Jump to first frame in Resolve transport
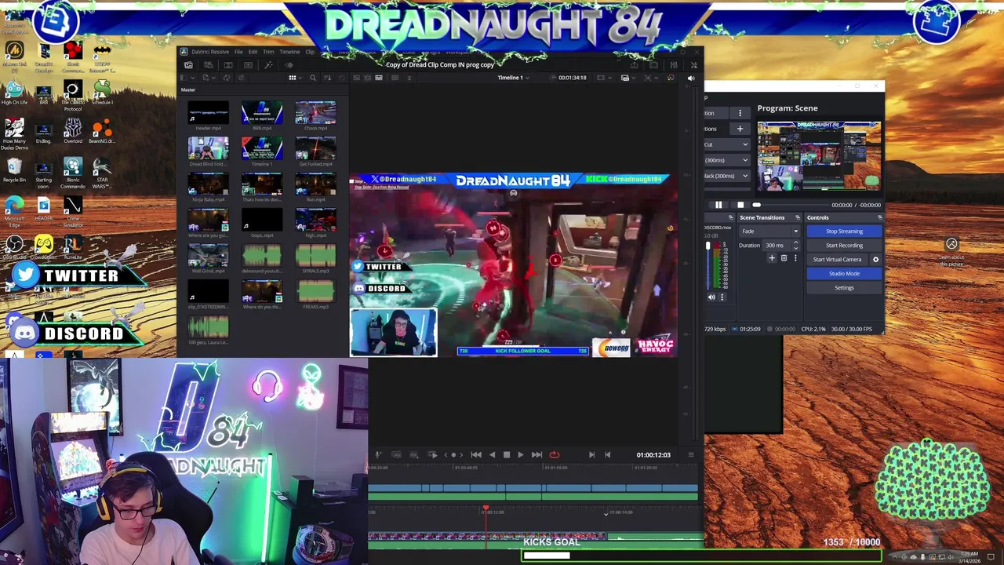1004x565 pixels. (x=476, y=454)
